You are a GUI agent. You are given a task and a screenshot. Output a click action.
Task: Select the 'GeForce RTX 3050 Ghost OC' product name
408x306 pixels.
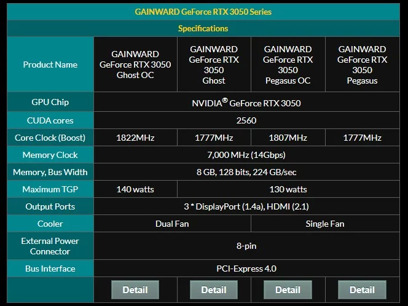click(135, 65)
